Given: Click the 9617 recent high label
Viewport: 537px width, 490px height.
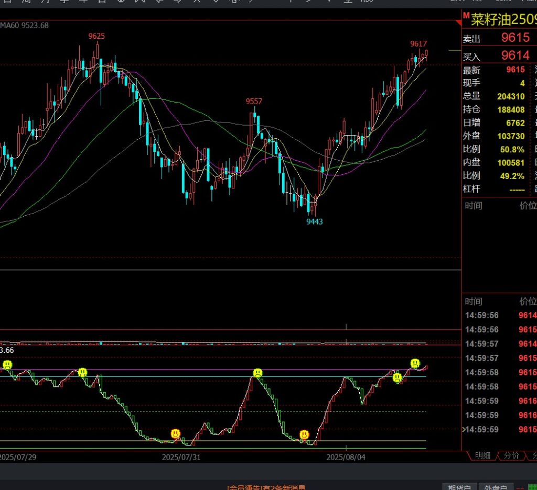Looking at the screenshot, I should [418, 44].
